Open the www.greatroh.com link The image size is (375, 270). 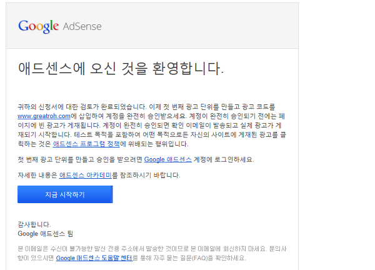[x=44, y=116]
